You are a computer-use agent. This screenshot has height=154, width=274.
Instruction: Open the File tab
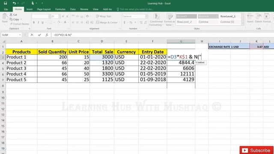coord(6,9)
